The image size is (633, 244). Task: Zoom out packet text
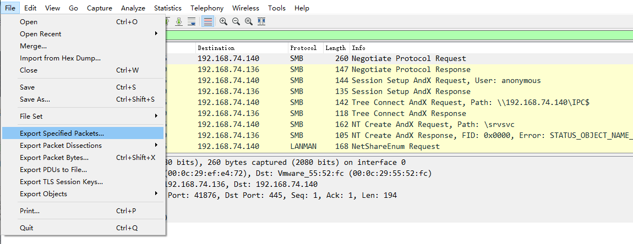[x=236, y=21]
